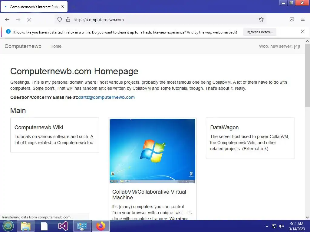
Task: Click the address bar URL field
Action: (x=160, y=20)
